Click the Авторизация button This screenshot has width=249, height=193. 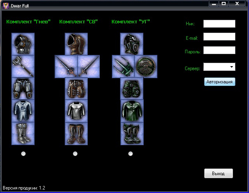click(x=220, y=82)
